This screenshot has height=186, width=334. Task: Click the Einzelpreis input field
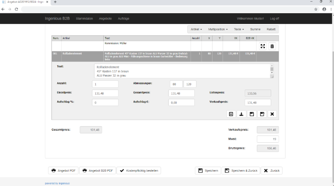pyautogui.click(x=105, y=93)
